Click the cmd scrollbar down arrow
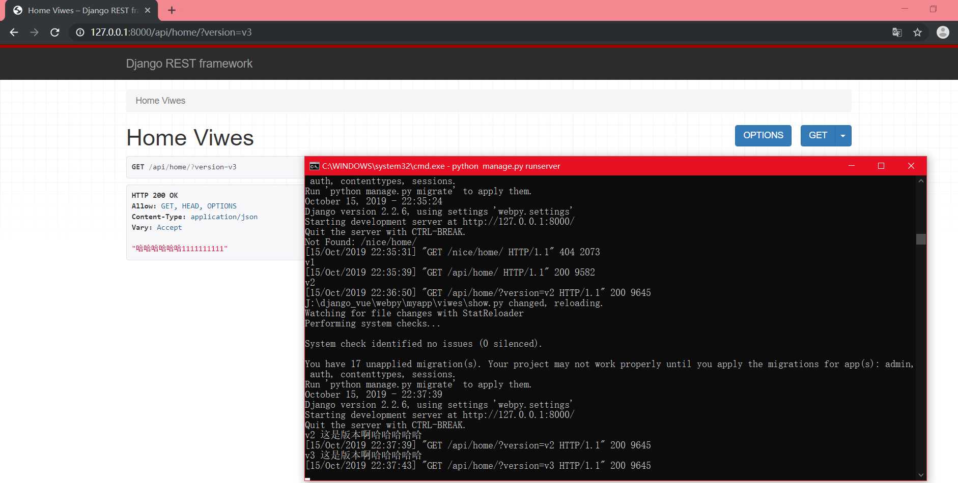958x483 pixels. pyautogui.click(x=921, y=475)
